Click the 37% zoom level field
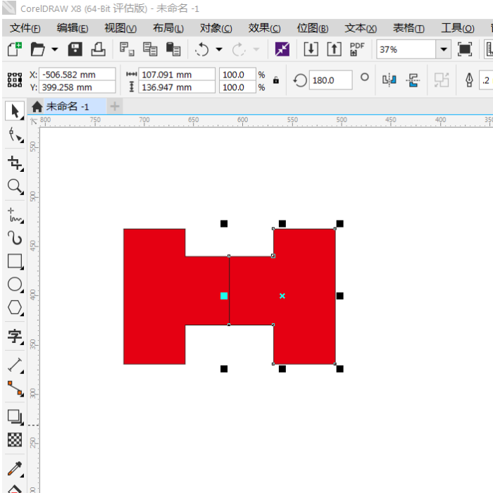 tap(406, 49)
